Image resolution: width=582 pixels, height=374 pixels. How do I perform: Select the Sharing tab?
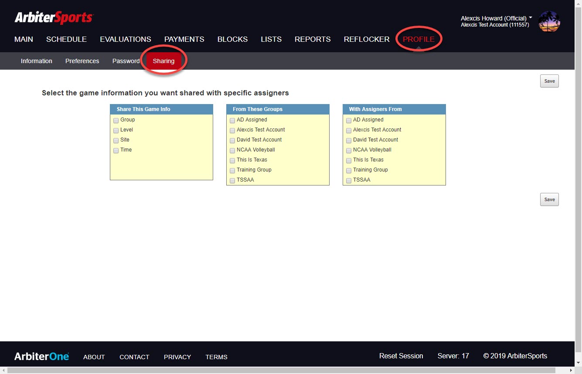(163, 61)
